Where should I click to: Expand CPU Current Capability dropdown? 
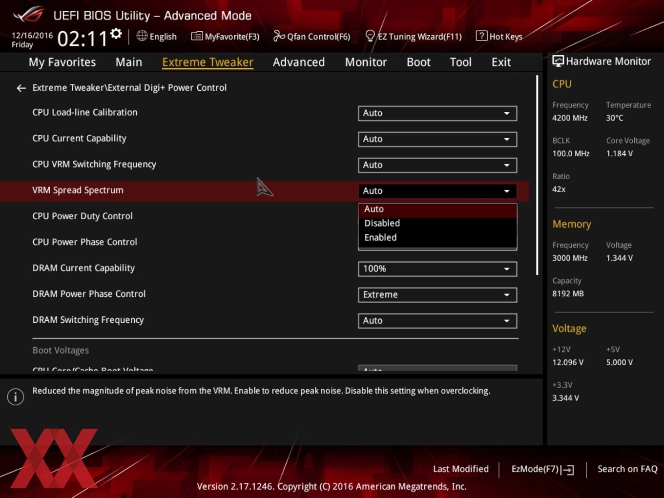tap(437, 139)
